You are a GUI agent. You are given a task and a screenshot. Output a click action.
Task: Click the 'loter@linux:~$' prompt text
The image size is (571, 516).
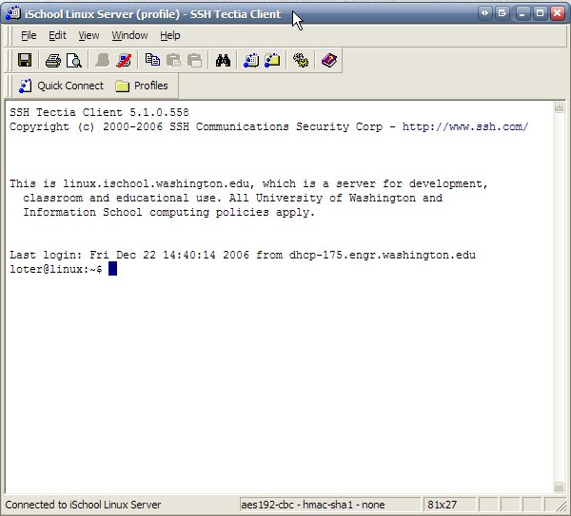56,269
